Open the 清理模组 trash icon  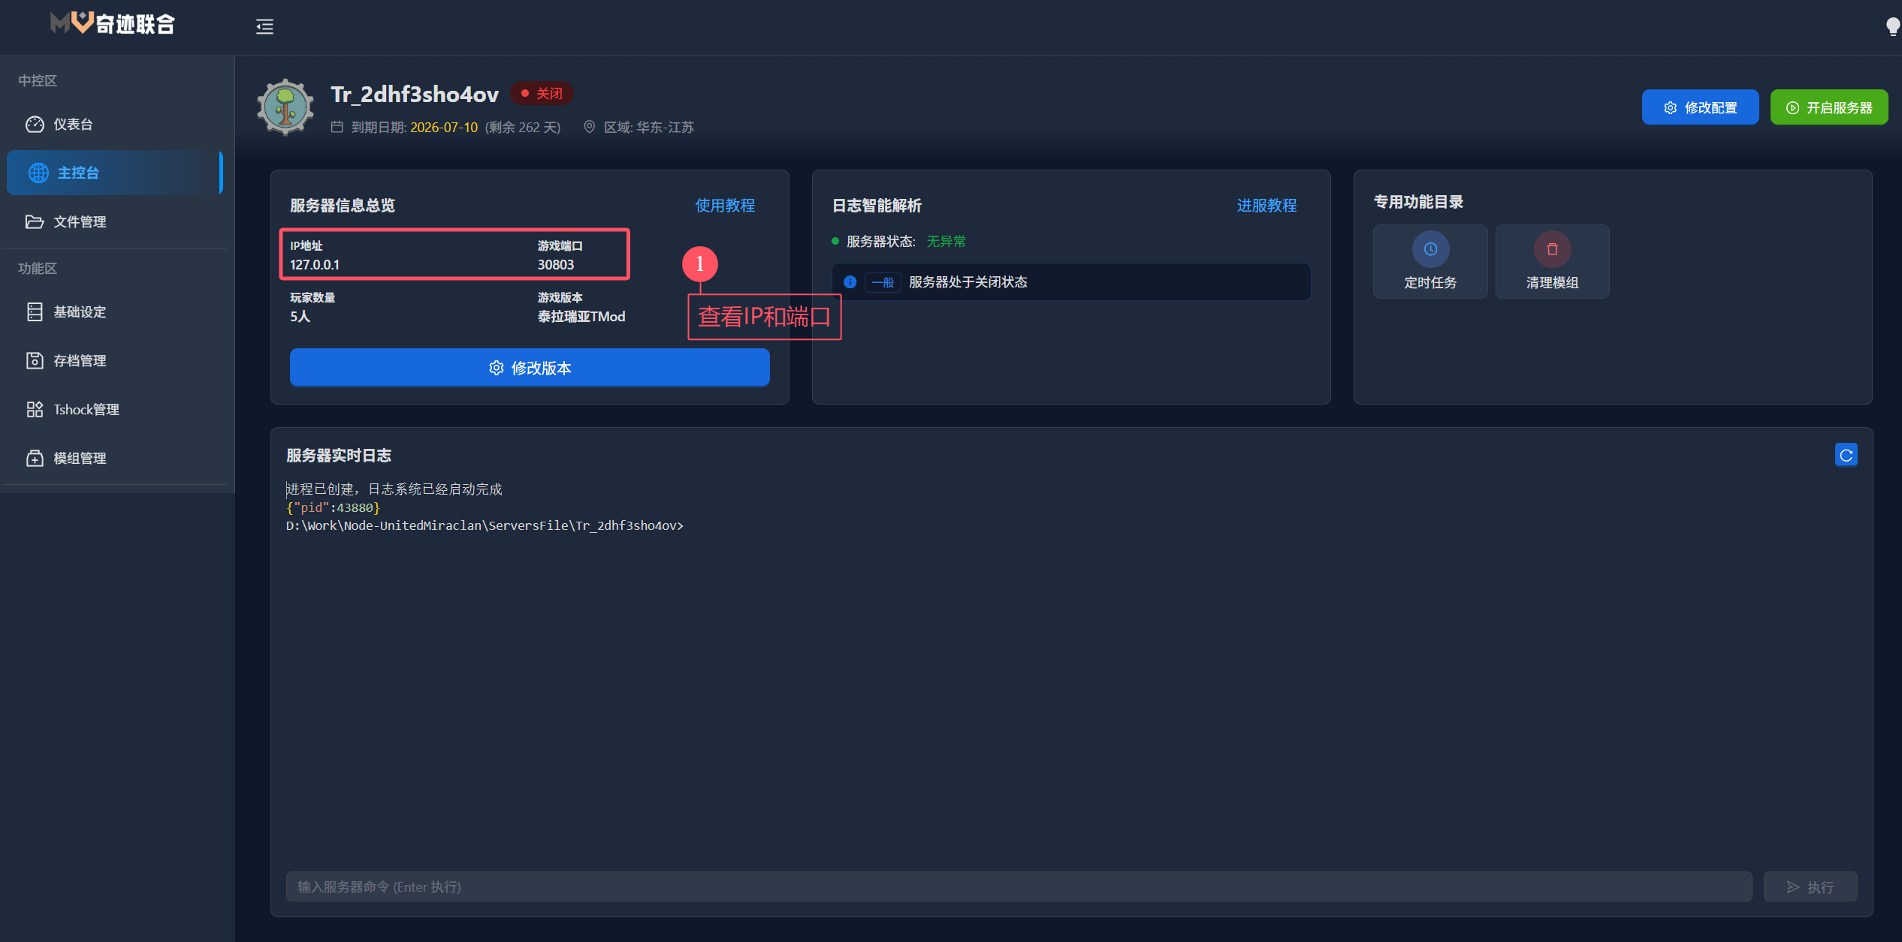(1552, 250)
